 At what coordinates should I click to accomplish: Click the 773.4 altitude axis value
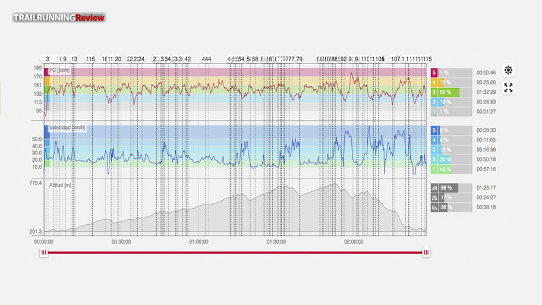36,183
